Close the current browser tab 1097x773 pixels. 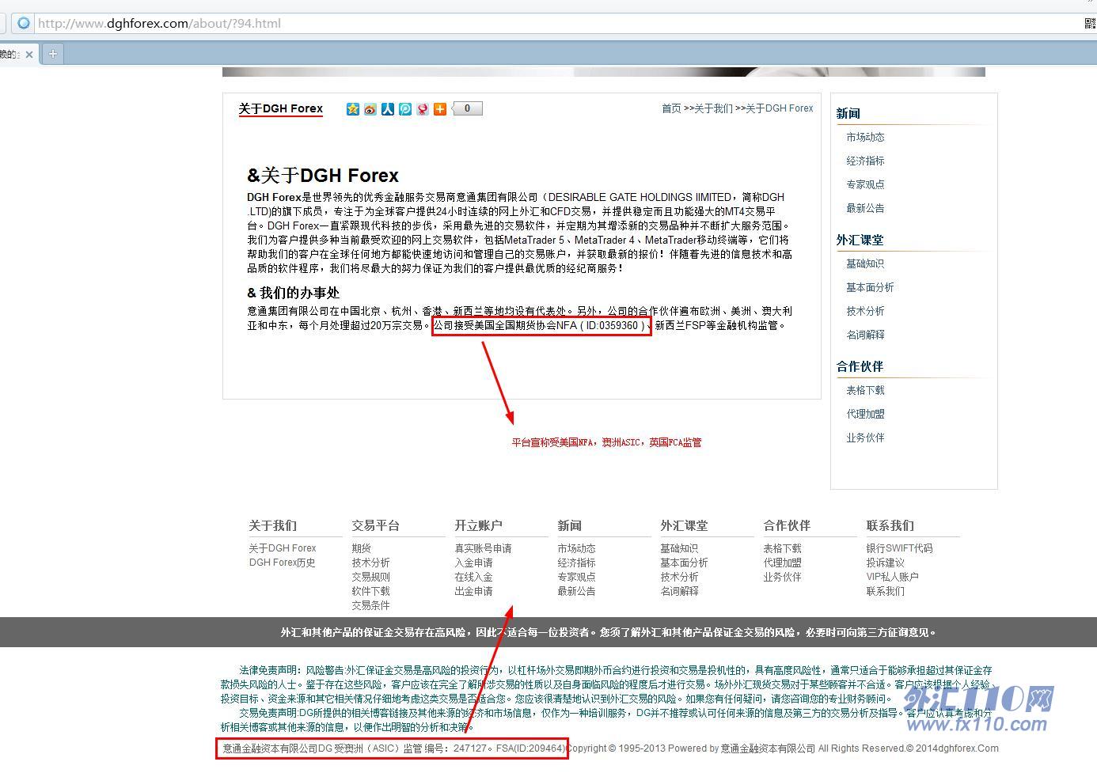[x=29, y=55]
